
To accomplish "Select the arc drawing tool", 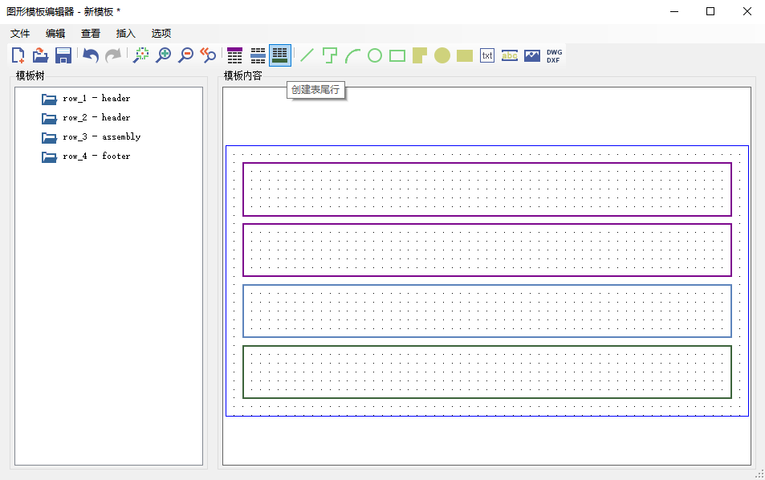I will (352, 55).
